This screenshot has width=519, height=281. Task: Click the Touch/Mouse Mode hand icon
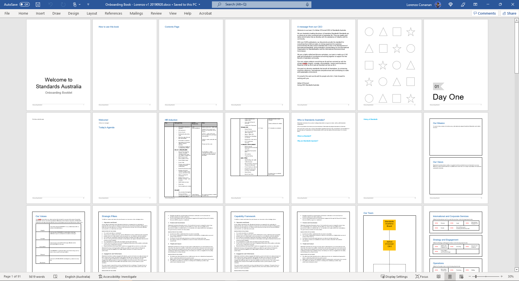pyautogui.click(x=75, y=4)
